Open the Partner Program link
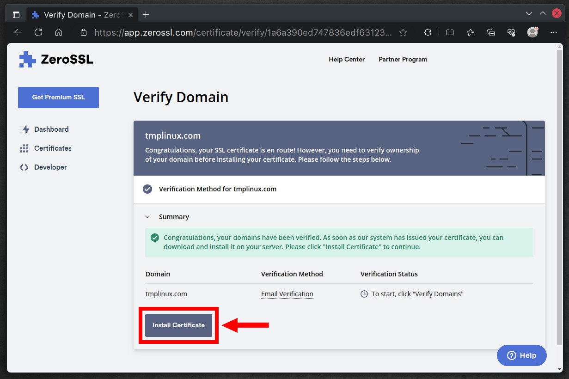This screenshot has height=379, width=569. [403, 59]
